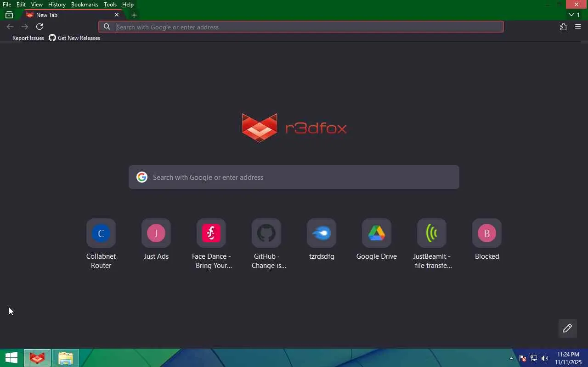This screenshot has height=367, width=588.
Task: Open the volume control in the system tray
Action: point(545,358)
